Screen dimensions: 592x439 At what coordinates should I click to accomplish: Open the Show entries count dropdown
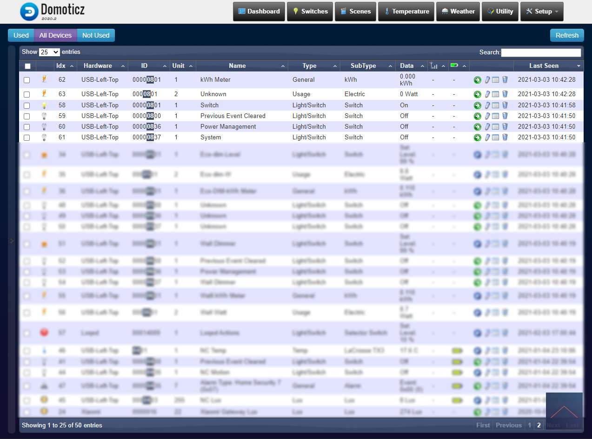[x=49, y=52]
